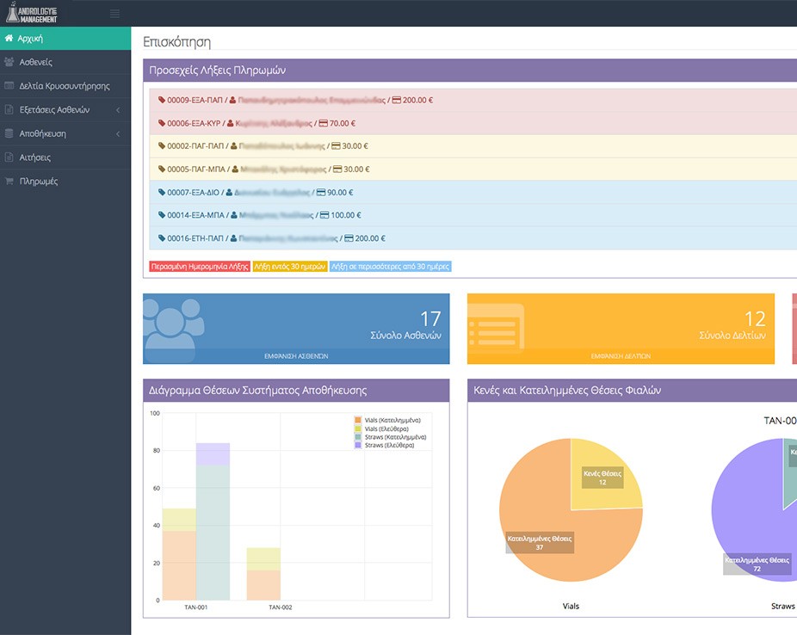Click the patients icon next to Ασθενείς
The height and width of the screenshot is (635, 797).
(x=9, y=62)
